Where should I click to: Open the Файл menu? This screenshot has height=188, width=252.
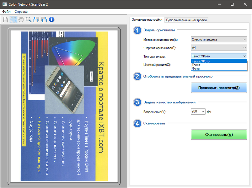tap(6, 12)
